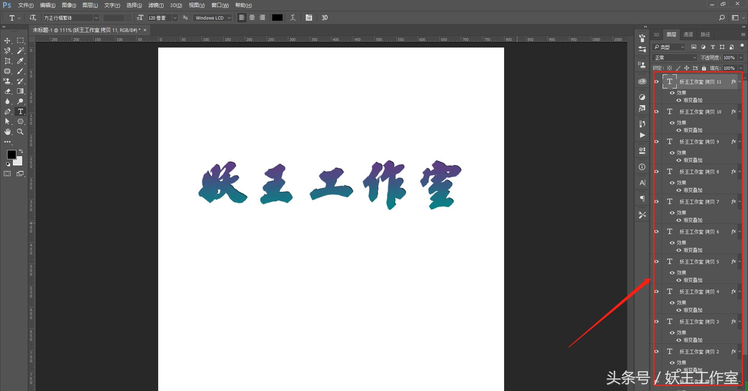The width and height of the screenshot is (748, 391).
Task: Select center text alignment
Action: click(252, 18)
